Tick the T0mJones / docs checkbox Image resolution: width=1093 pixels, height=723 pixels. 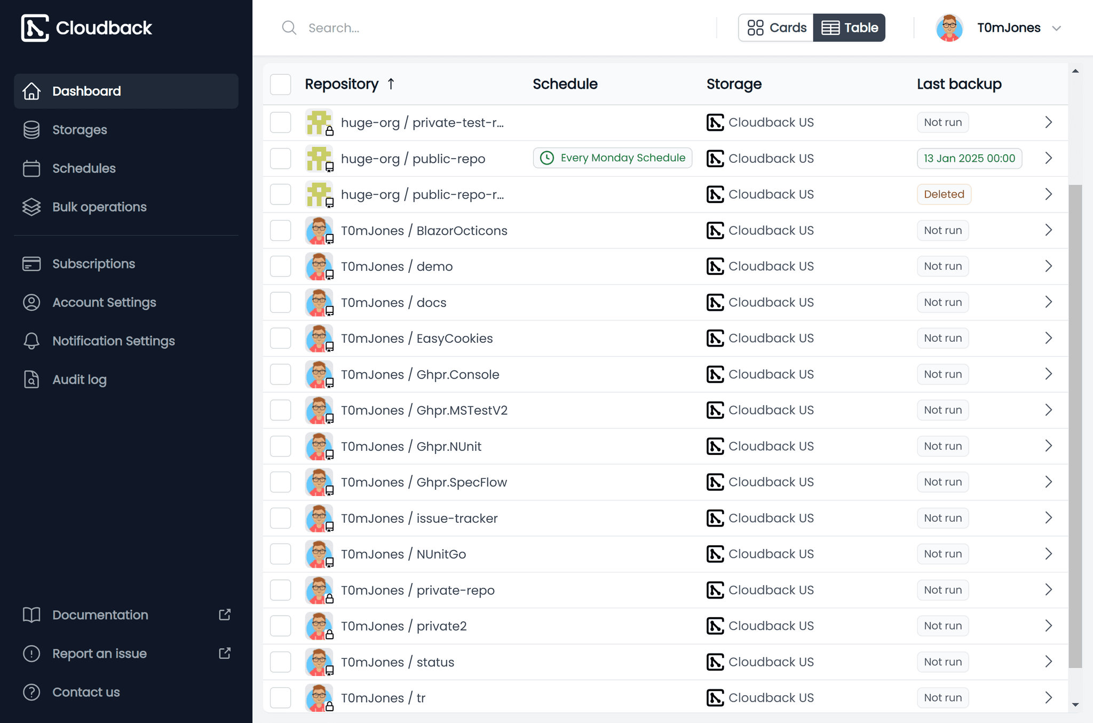tap(280, 302)
